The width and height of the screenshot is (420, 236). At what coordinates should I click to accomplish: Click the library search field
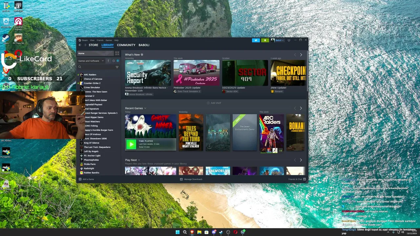(x=96, y=67)
